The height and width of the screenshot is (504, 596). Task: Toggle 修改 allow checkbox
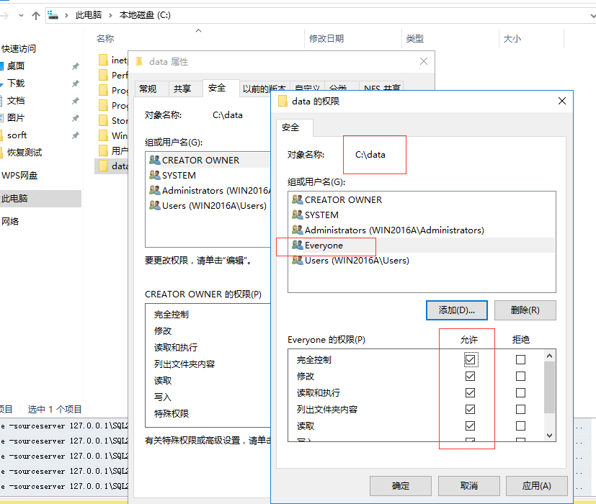[x=470, y=376]
